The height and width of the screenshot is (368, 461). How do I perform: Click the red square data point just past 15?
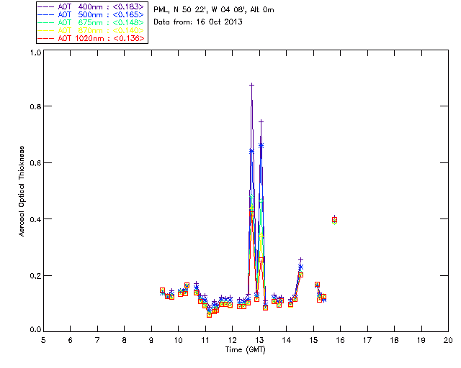point(317,285)
